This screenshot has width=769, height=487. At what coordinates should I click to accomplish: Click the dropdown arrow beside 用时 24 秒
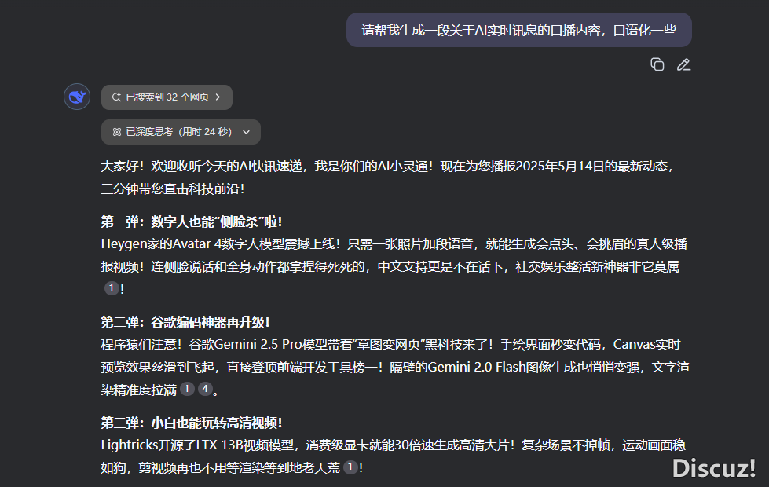click(246, 132)
